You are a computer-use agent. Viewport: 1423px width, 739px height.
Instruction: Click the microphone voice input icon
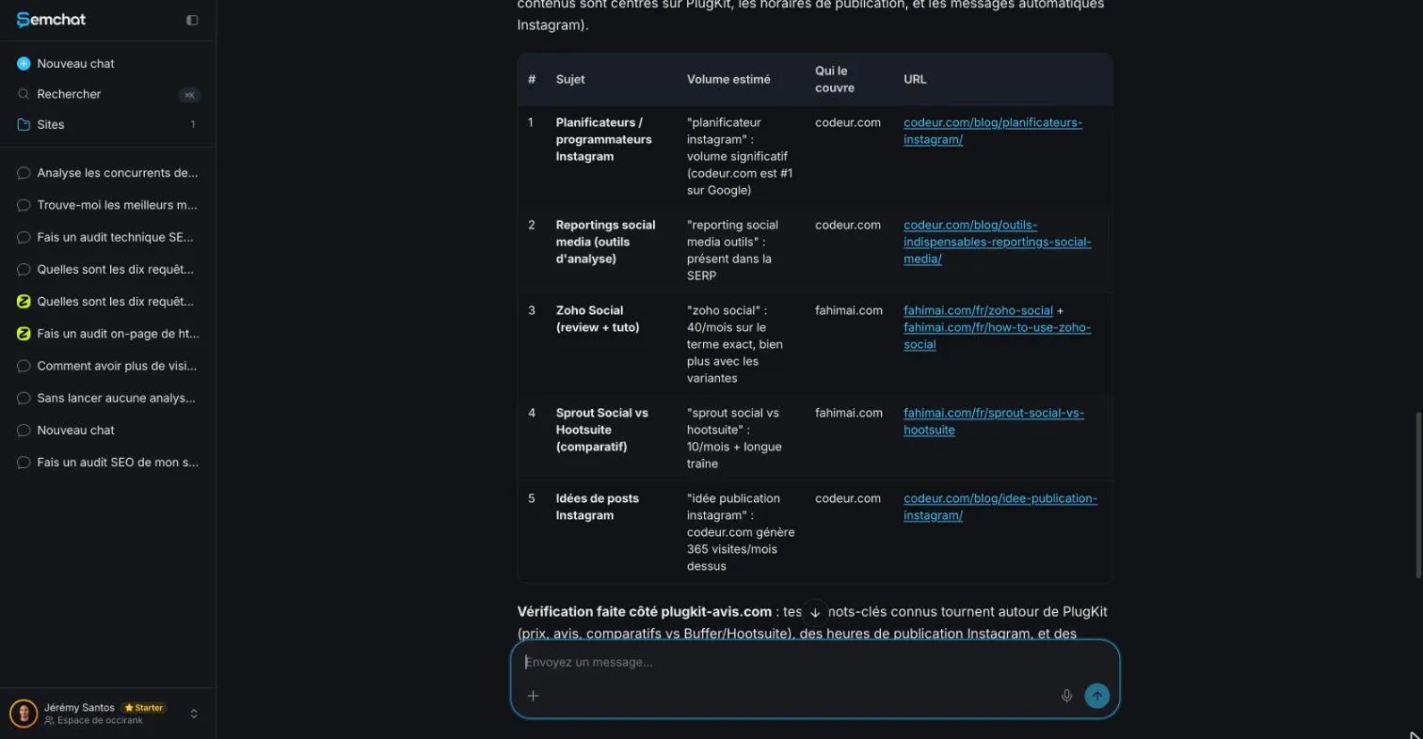coord(1066,696)
